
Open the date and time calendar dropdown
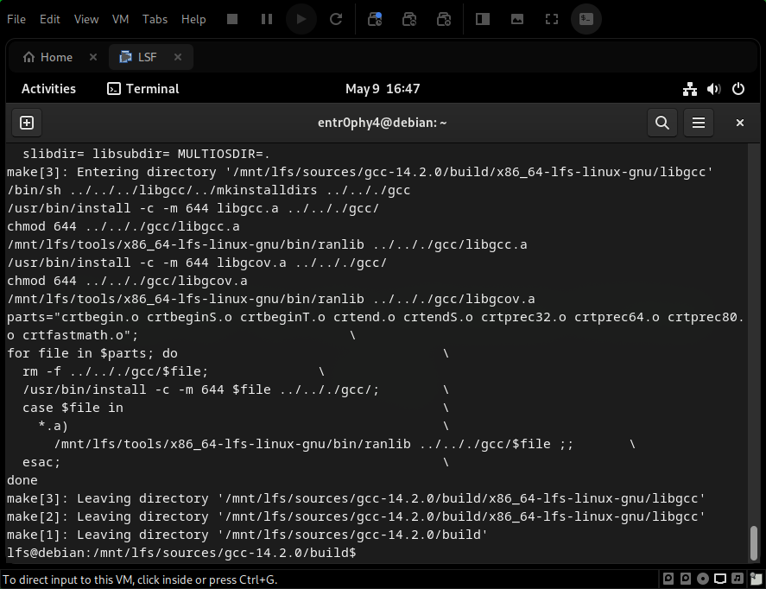[x=383, y=89]
